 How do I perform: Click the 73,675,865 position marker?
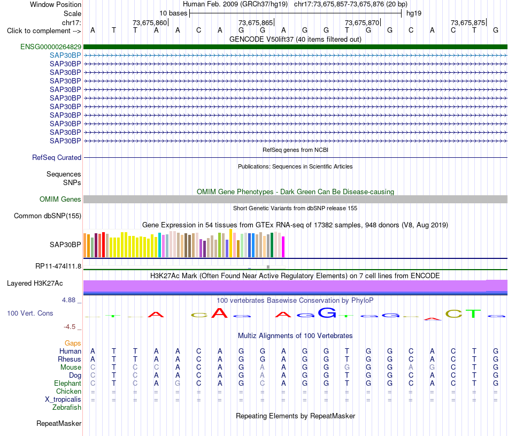pyautogui.click(x=256, y=22)
